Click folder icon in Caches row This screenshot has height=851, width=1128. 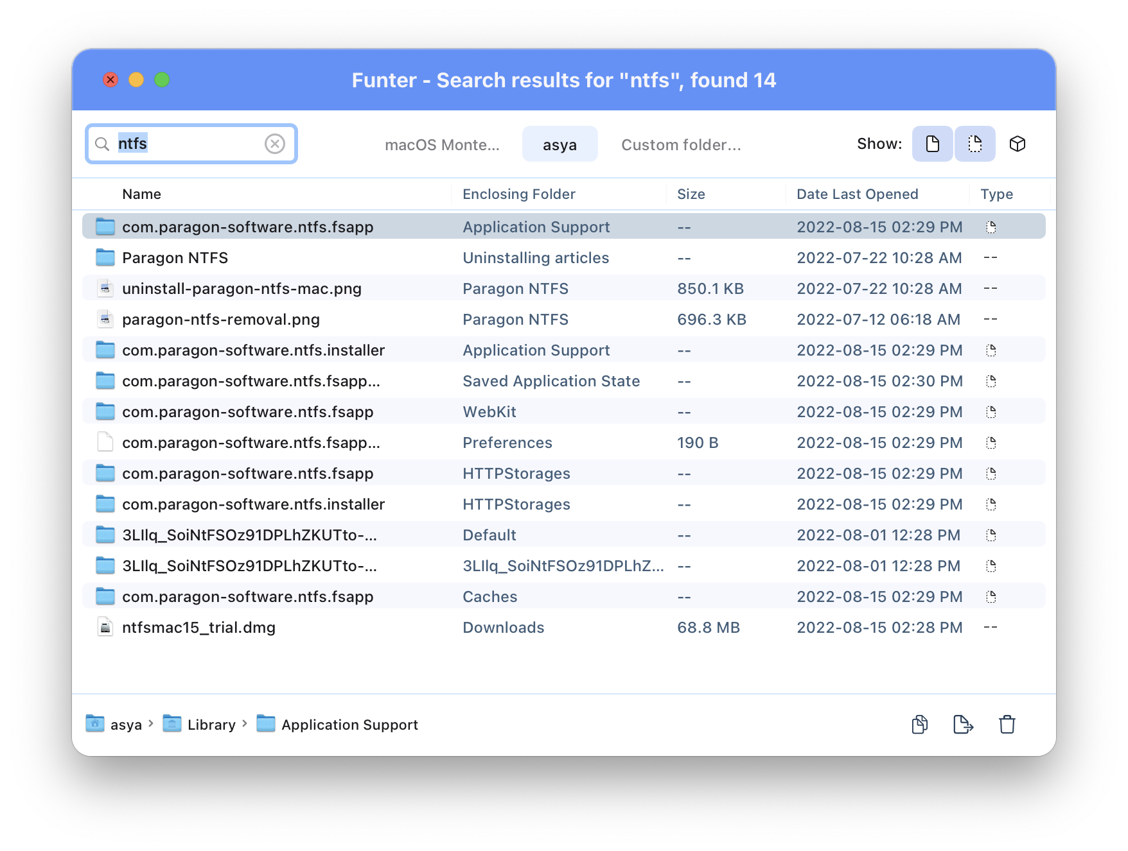105,597
